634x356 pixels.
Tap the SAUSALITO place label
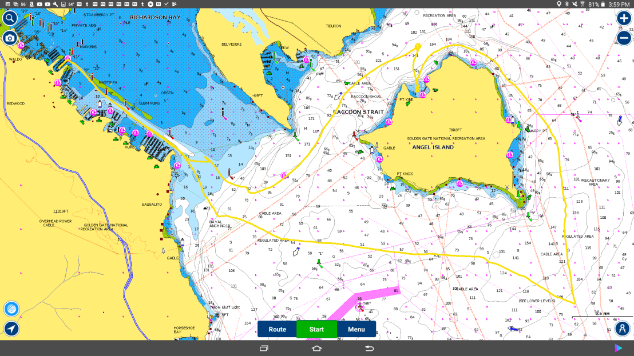coord(152,204)
